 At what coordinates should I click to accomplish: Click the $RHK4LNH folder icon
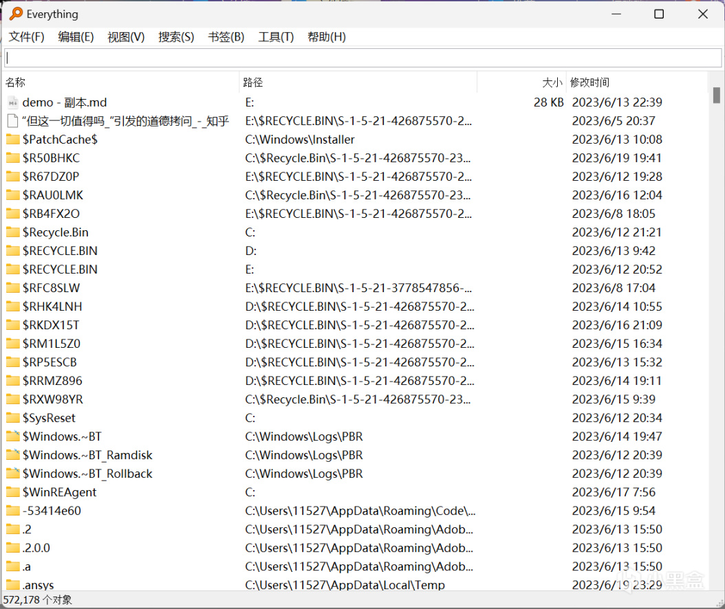pos(13,307)
